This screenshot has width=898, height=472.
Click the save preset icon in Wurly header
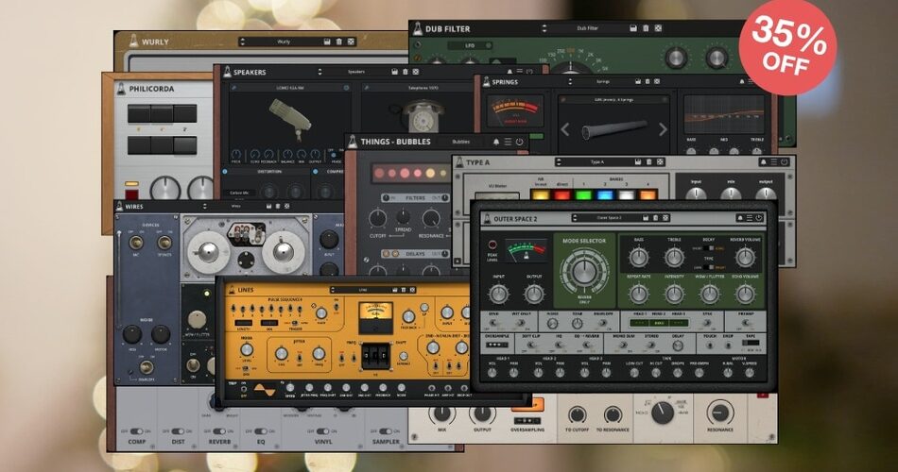point(327,42)
